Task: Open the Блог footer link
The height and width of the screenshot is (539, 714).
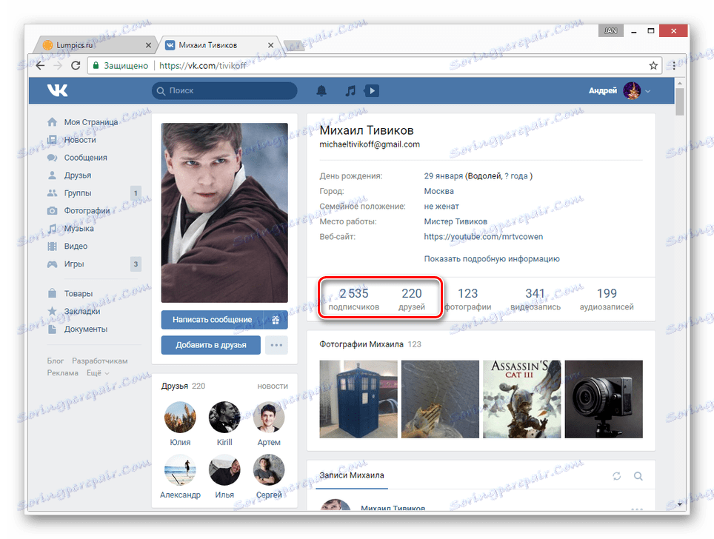Action: coord(55,361)
